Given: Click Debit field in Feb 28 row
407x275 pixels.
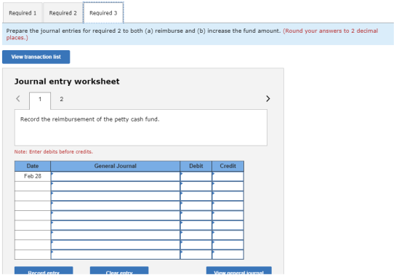Looking at the screenshot, I should (196, 177).
